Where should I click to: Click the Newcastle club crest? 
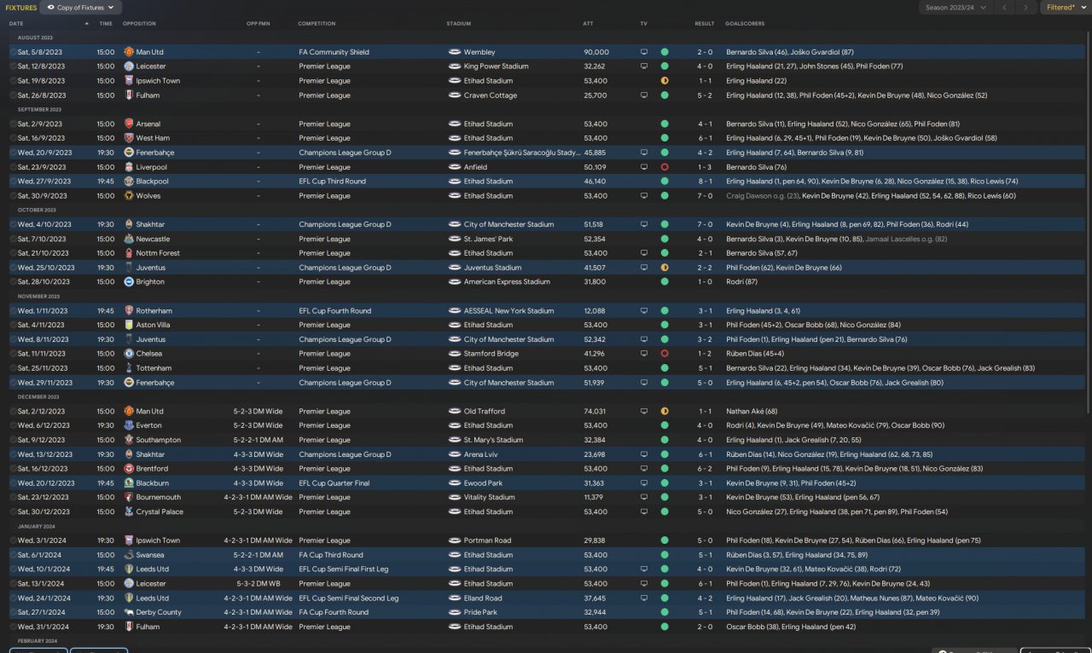pos(129,239)
